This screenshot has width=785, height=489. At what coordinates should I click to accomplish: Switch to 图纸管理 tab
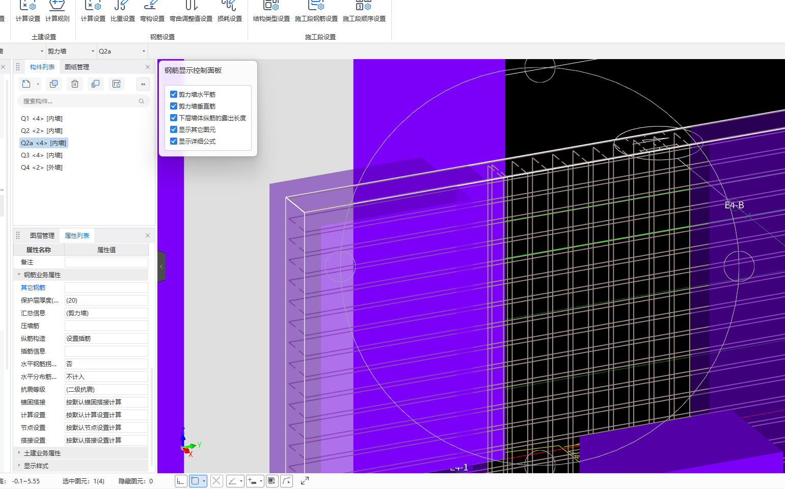(x=77, y=67)
